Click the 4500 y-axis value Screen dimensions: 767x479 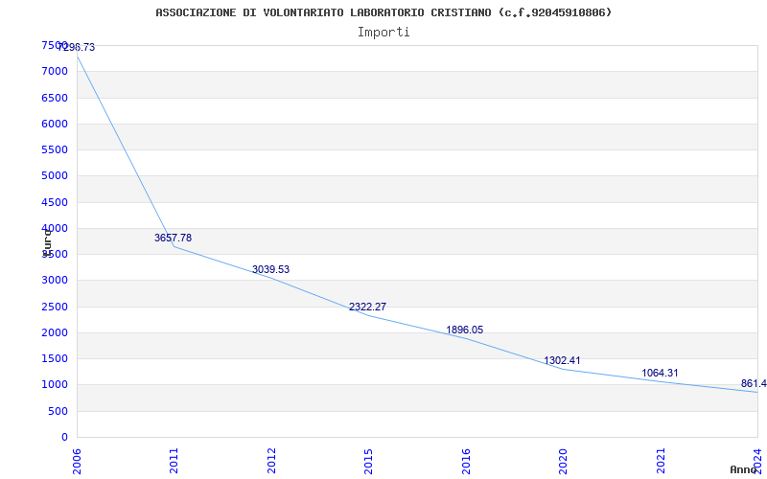[x=55, y=202]
